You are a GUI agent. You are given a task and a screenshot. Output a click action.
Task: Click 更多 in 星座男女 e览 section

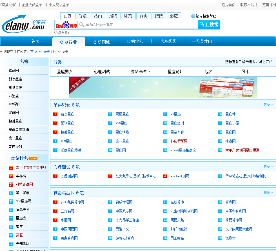click(268, 105)
